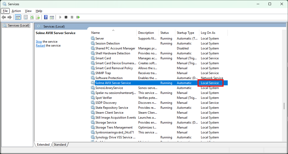
Task: Select Smart Card Device Enumeration service
Action: pyautogui.click(x=116, y=63)
